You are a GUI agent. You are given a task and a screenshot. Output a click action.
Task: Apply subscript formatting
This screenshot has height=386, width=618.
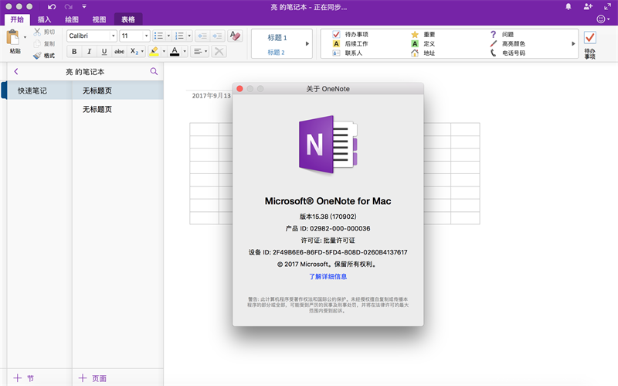coord(134,51)
